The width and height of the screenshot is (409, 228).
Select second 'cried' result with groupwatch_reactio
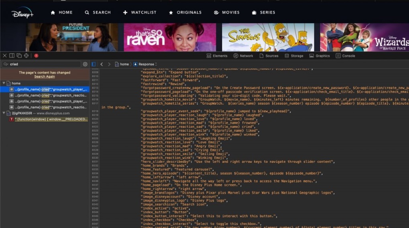point(45,95)
